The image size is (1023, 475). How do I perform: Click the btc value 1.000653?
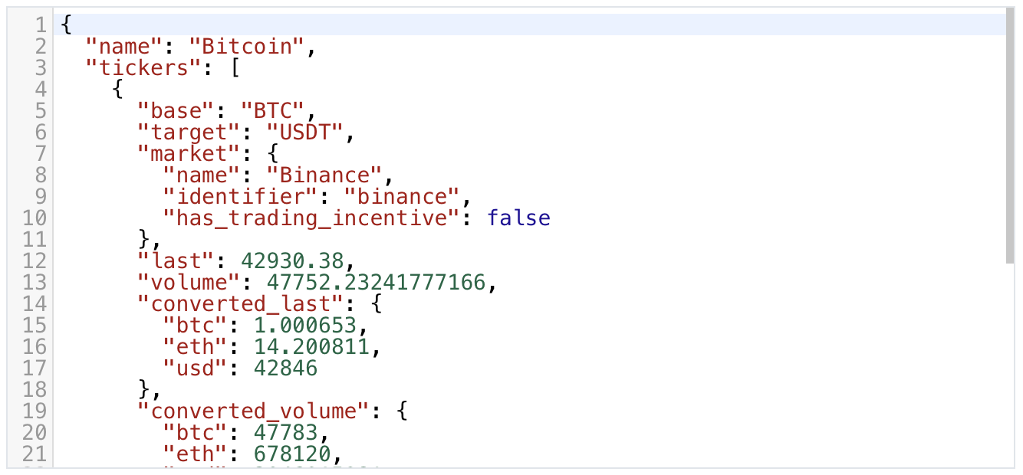click(305, 326)
